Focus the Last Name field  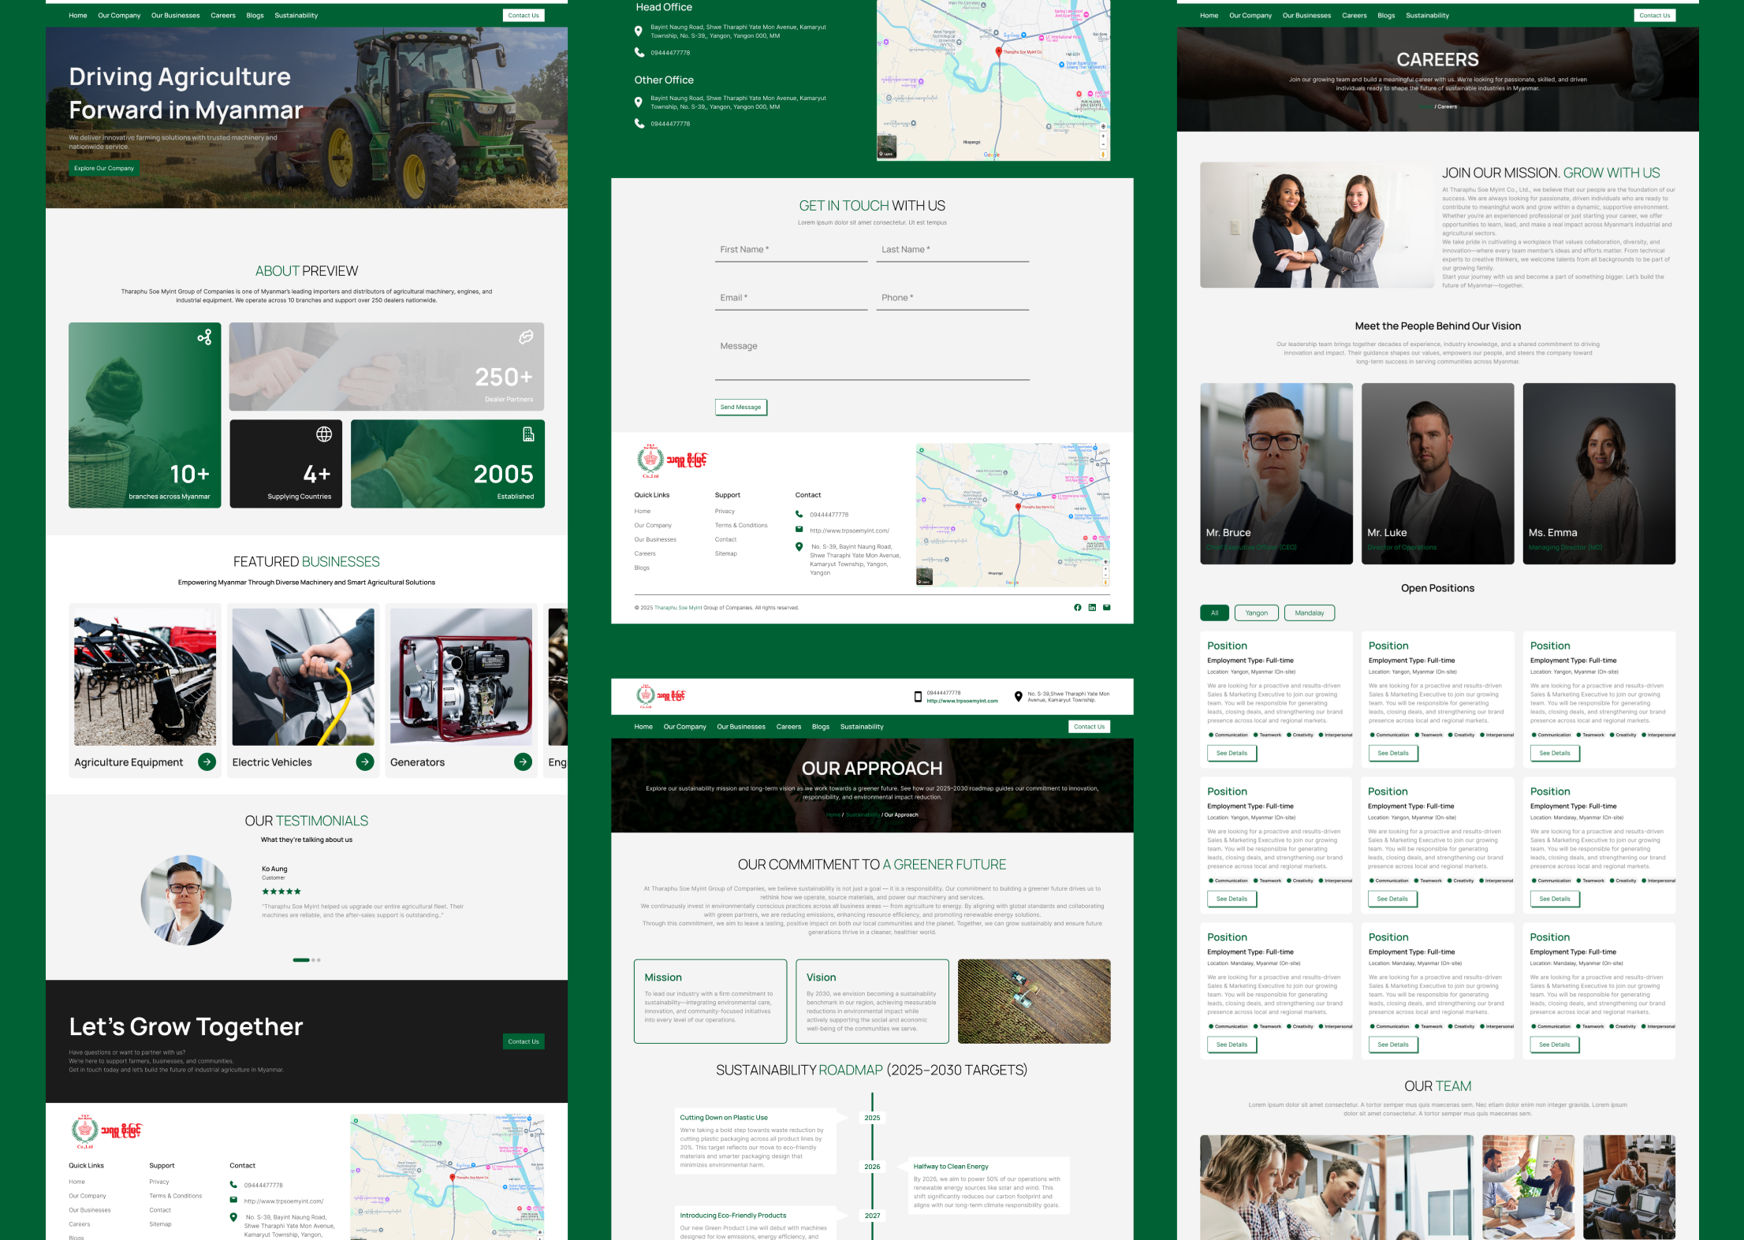coord(953,250)
